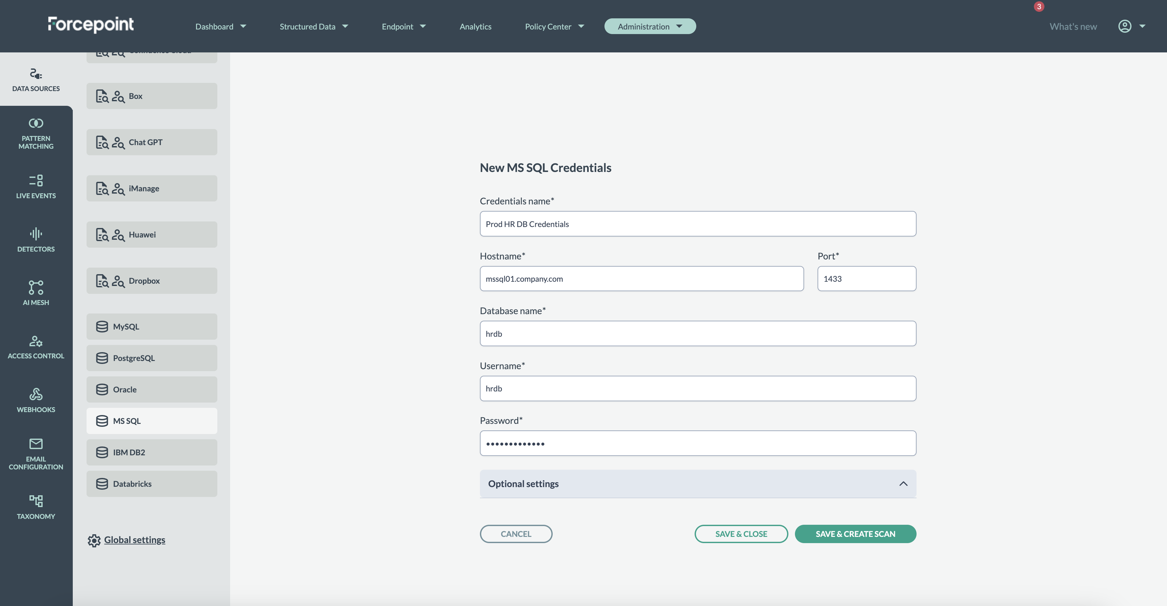The width and height of the screenshot is (1167, 606).
Task: Open the Detectors section
Action: click(x=36, y=240)
